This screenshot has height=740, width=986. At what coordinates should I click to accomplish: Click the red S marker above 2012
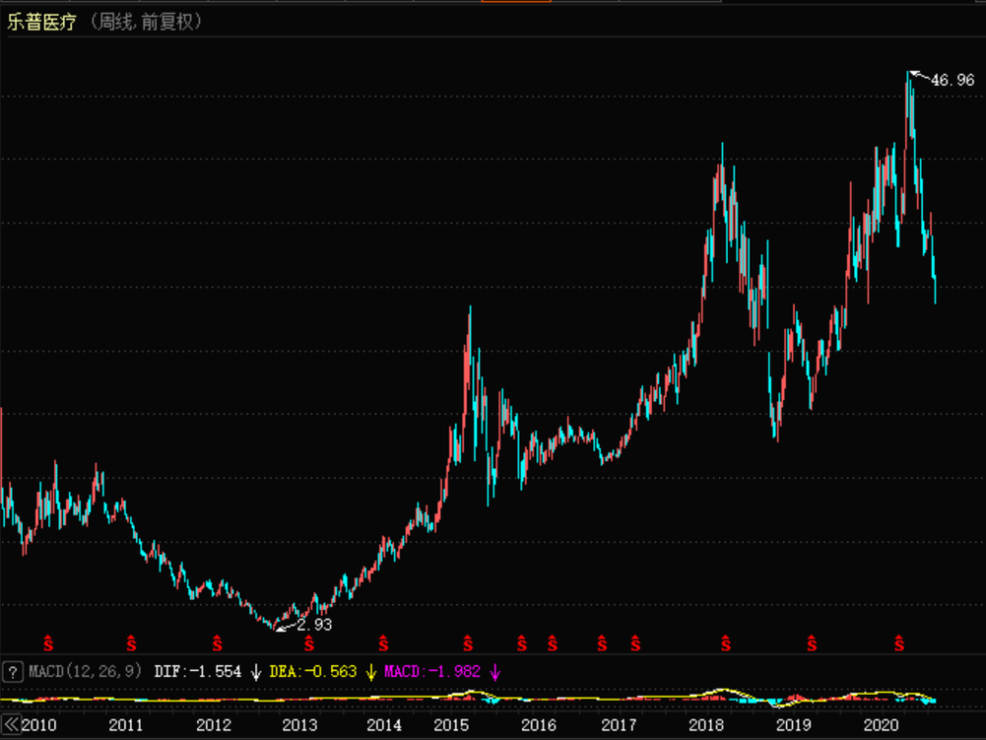tap(218, 643)
